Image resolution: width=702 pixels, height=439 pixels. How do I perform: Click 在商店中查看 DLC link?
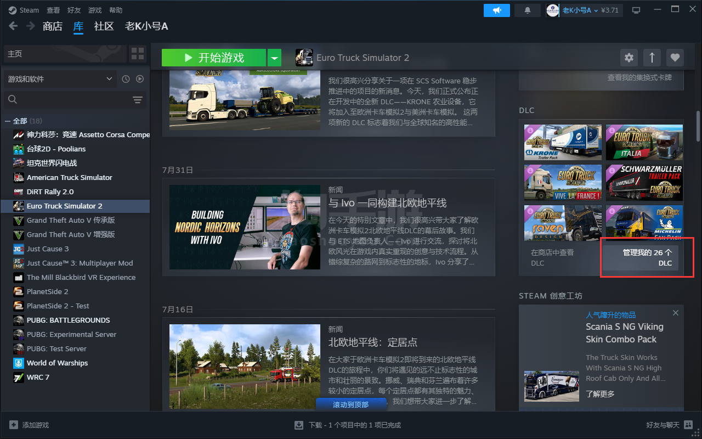(x=552, y=258)
